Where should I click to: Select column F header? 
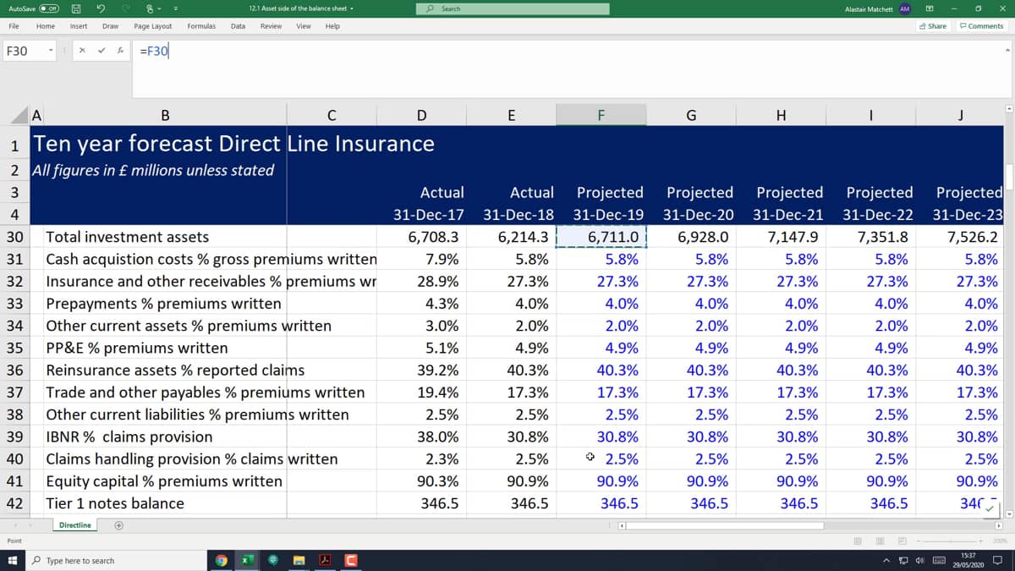[x=601, y=115]
